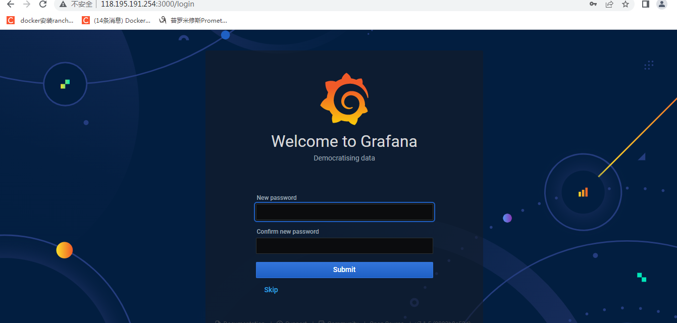Click the browser forward arrow
The image size is (677, 323).
27,4
